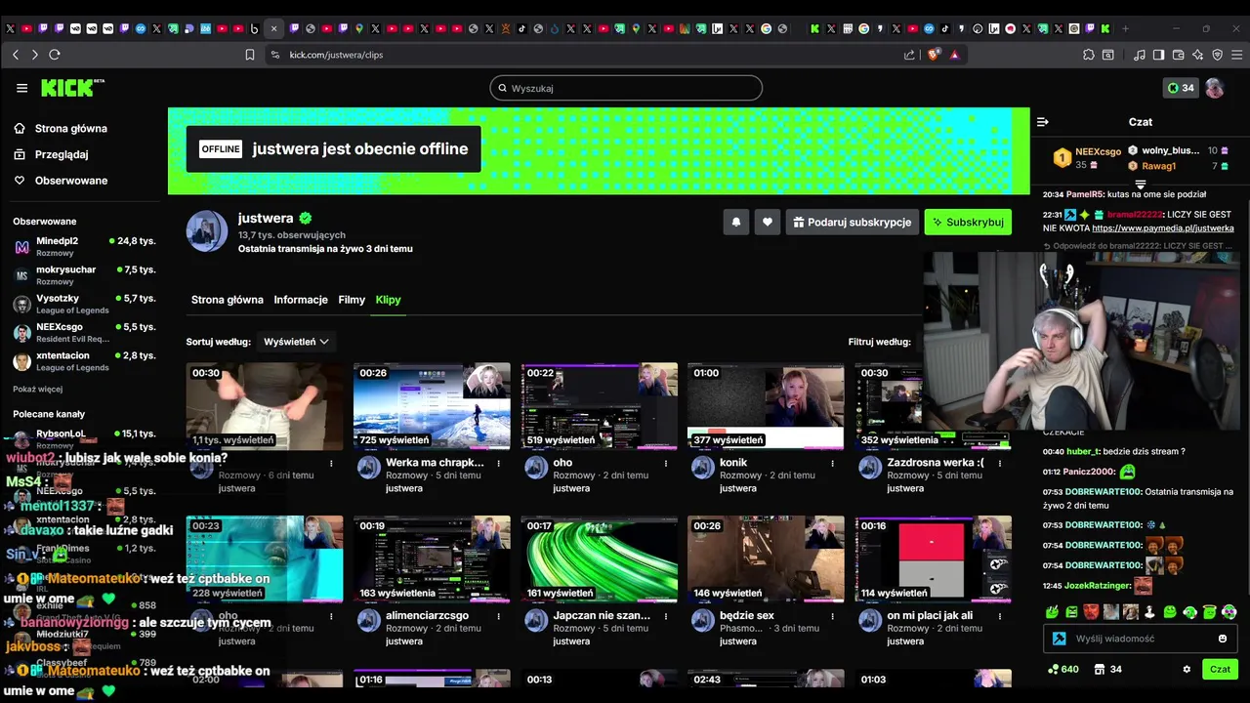Image resolution: width=1250 pixels, height=703 pixels.
Task: Open the user profile avatar menu
Action: pyautogui.click(x=1215, y=88)
